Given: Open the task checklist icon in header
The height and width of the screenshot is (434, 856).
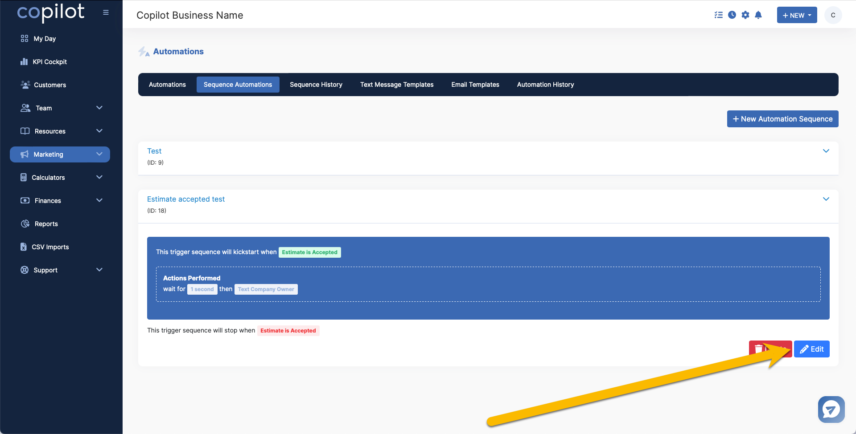Looking at the screenshot, I should coord(718,15).
